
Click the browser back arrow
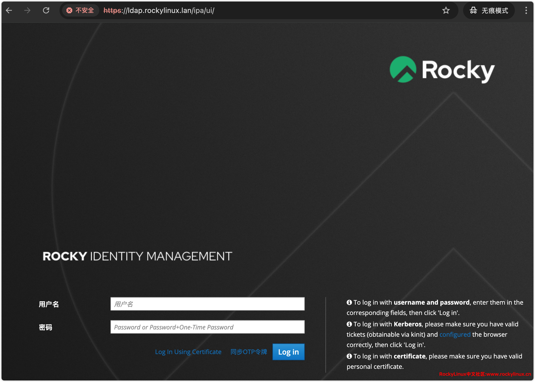(9, 11)
